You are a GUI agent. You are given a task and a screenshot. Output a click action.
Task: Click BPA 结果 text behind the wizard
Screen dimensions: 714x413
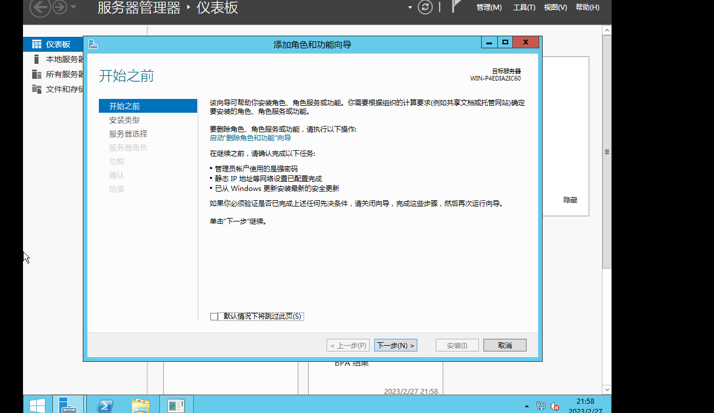[x=352, y=364]
